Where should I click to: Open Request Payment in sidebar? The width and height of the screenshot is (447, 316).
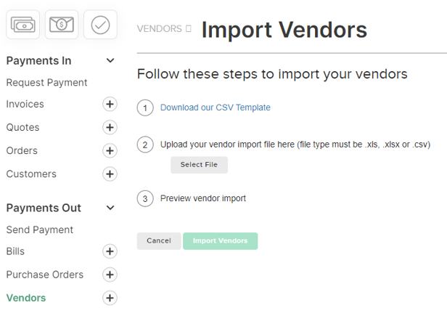tap(46, 83)
